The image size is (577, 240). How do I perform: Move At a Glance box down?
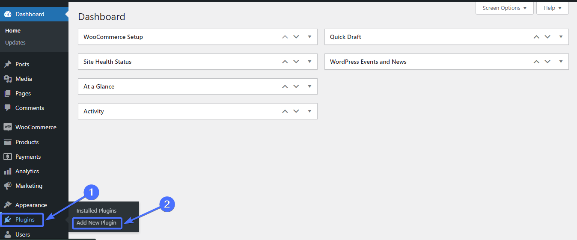click(x=296, y=86)
